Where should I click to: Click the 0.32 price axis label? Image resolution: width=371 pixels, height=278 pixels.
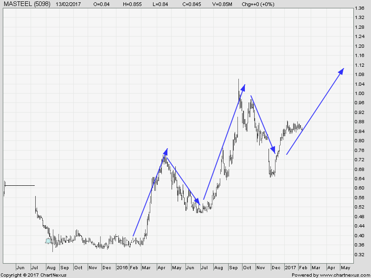coord(360,254)
